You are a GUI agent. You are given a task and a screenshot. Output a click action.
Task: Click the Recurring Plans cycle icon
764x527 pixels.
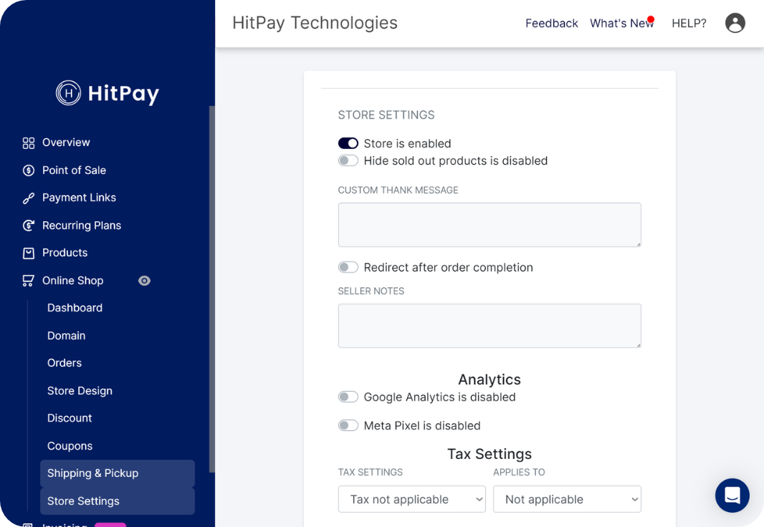pos(29,226)
